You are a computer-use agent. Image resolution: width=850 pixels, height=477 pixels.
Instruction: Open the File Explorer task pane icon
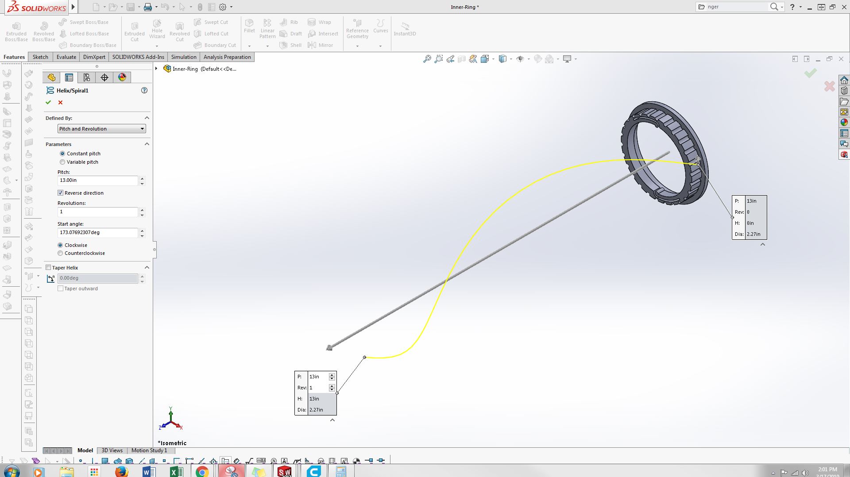point(844,101)
